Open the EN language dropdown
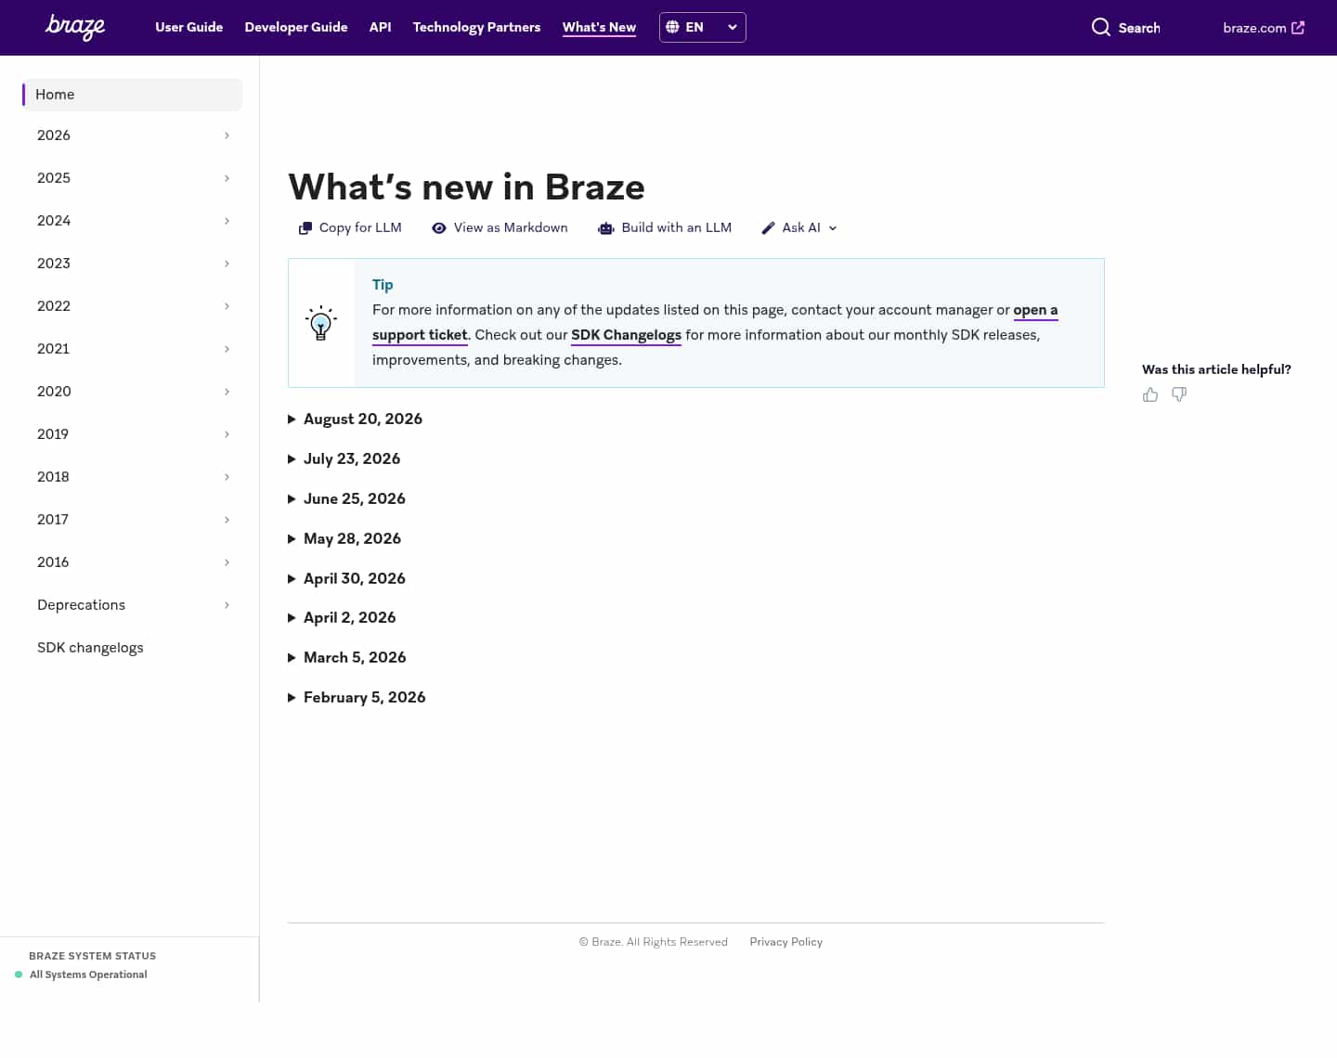 pyautogui.click(x=703, y=27)
